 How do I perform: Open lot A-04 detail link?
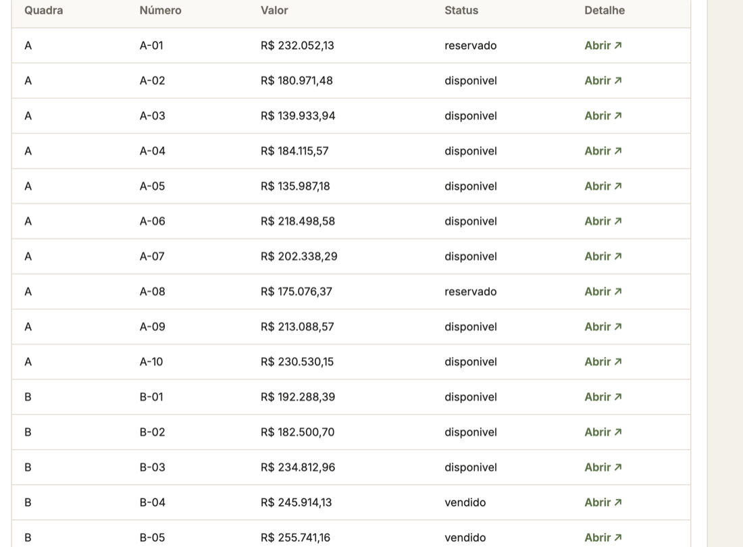[603, 151]
